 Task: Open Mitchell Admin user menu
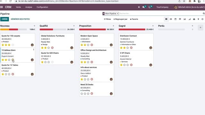(x=189, y=7)
